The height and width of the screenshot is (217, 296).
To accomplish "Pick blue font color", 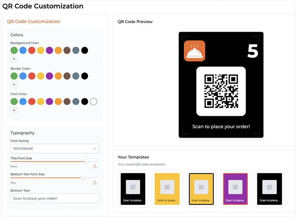I will coord(23,102).
